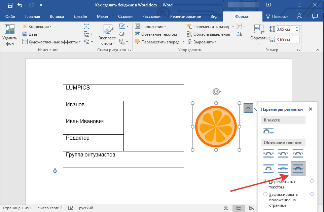Open the Экспресс-стили gallery
Image resolution: width=324 pixels, height=212 pixels.
pyautogui.click(x=108, y=35)
